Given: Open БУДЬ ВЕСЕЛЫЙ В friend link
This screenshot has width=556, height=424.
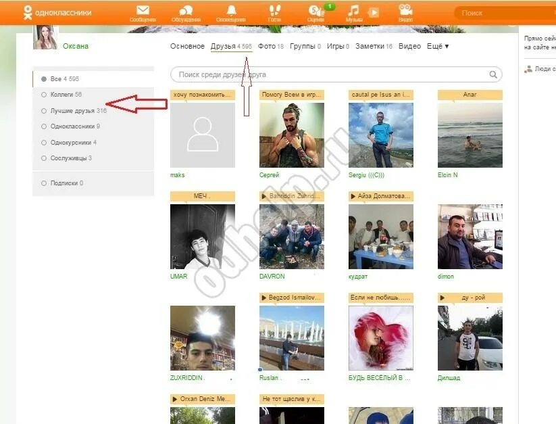Looking at the screenshot, I should (379, 378).
